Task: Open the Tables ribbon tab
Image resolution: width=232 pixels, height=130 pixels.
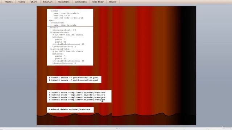Action: [x=21, y=2]
